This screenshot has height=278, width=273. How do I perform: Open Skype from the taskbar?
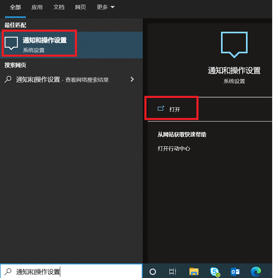click(215, 272)
